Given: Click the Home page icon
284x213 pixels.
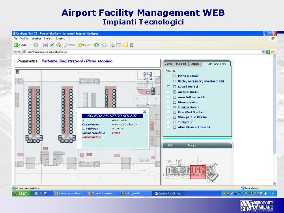Looking at the screenshot, I should pos(59,45).
